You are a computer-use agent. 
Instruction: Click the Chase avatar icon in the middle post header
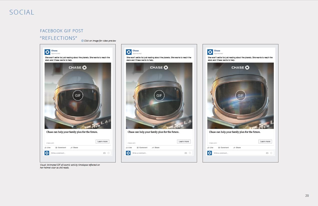click(x=129, y=52)
